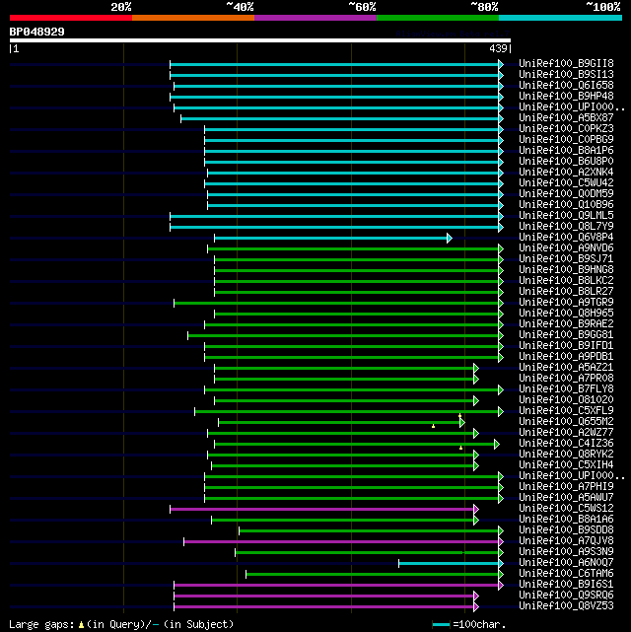Viewport: 631px width, 632px height.
Task: Click the UniRef100_B9SJ71 label
Action: point(566,259)
